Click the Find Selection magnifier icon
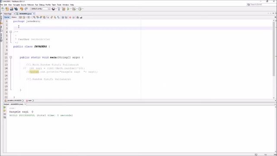 (x=34, y=17)
